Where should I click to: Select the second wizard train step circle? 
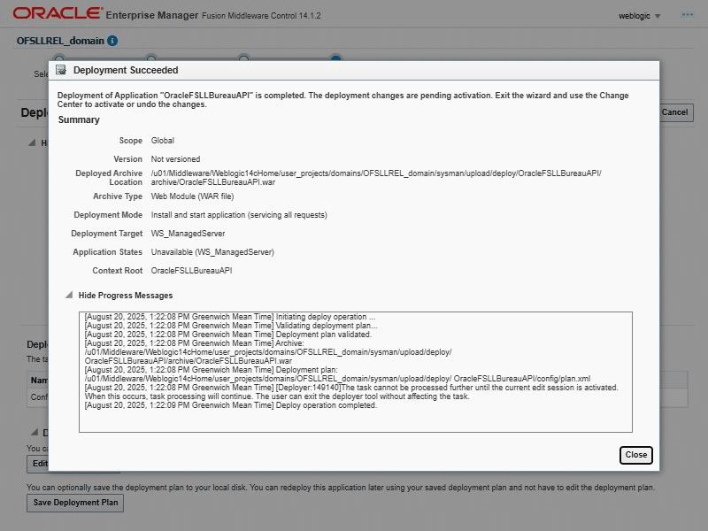151,58
